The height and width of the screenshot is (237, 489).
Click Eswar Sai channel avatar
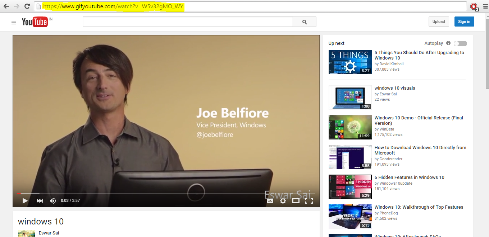coord(27,233)
